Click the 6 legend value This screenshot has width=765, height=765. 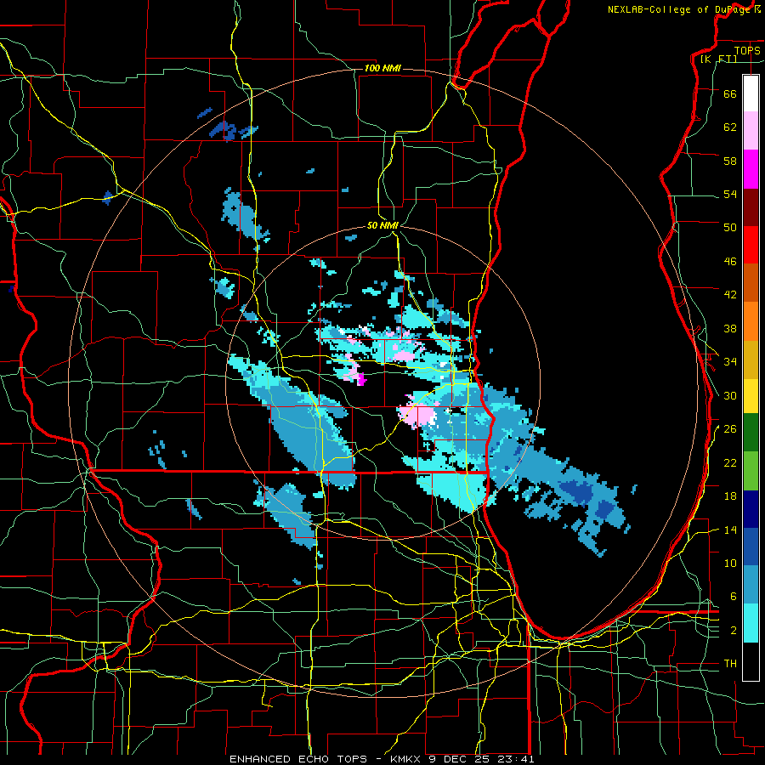tap(734, 597)
